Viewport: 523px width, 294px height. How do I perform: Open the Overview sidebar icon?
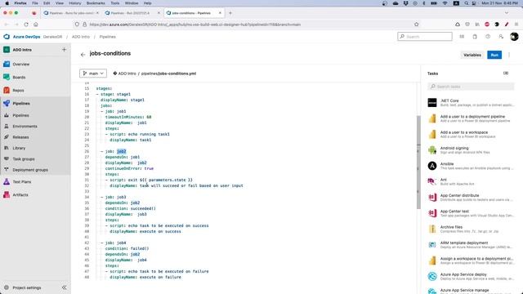pyautogui.click(x=7, y=64)
